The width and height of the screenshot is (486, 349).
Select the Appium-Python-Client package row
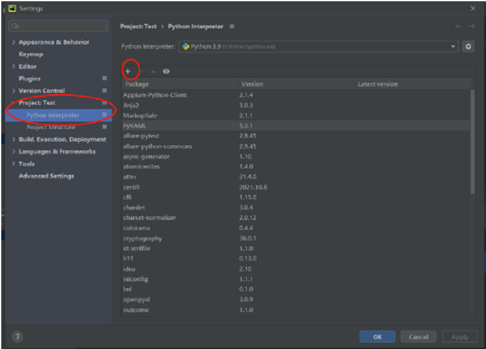coord(296,95)
